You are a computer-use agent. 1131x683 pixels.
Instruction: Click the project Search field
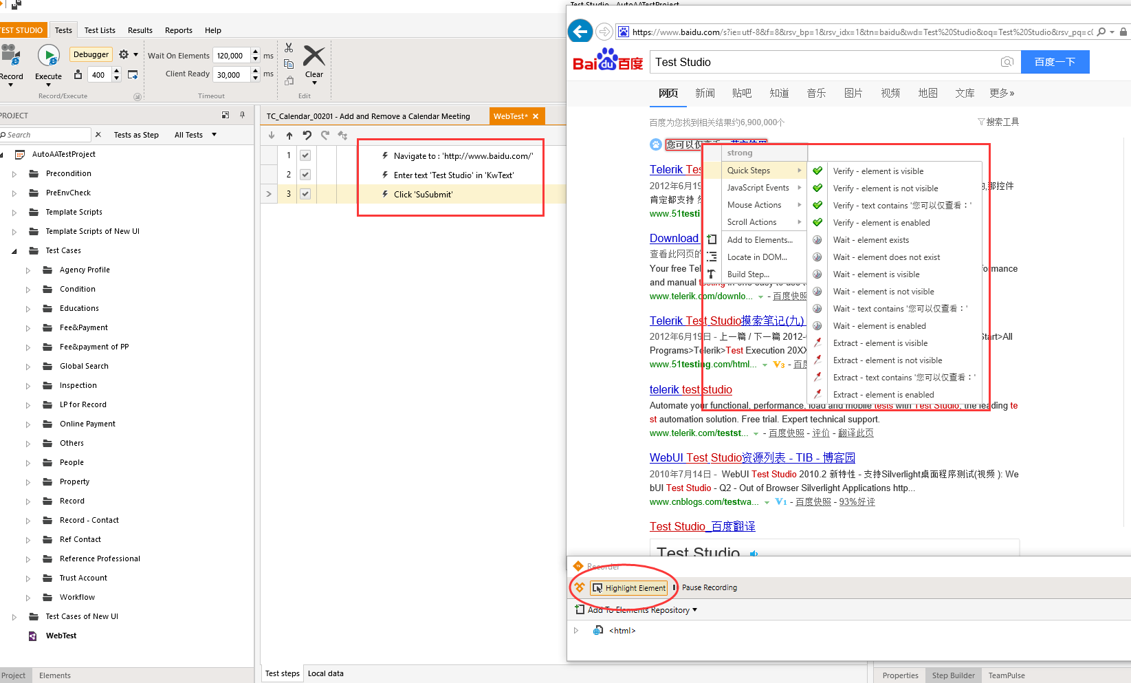click(45, 135)
